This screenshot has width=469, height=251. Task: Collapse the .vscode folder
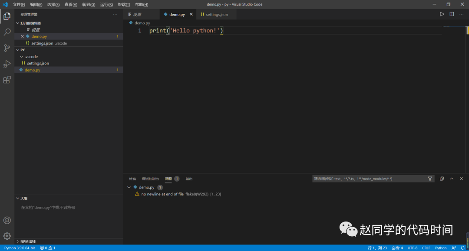click(x=22, y=56)
